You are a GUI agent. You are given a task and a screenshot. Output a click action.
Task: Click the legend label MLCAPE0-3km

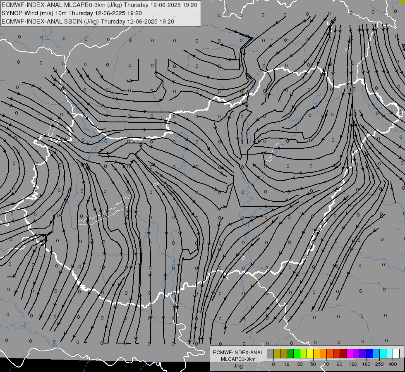click(x=238, y=359)
